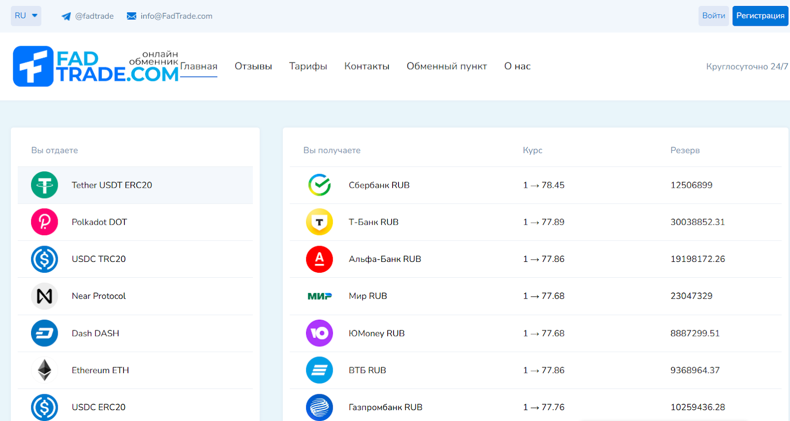Select the Dash DASH icon
This screenshot has width=790, height=421.
(44, 333)
